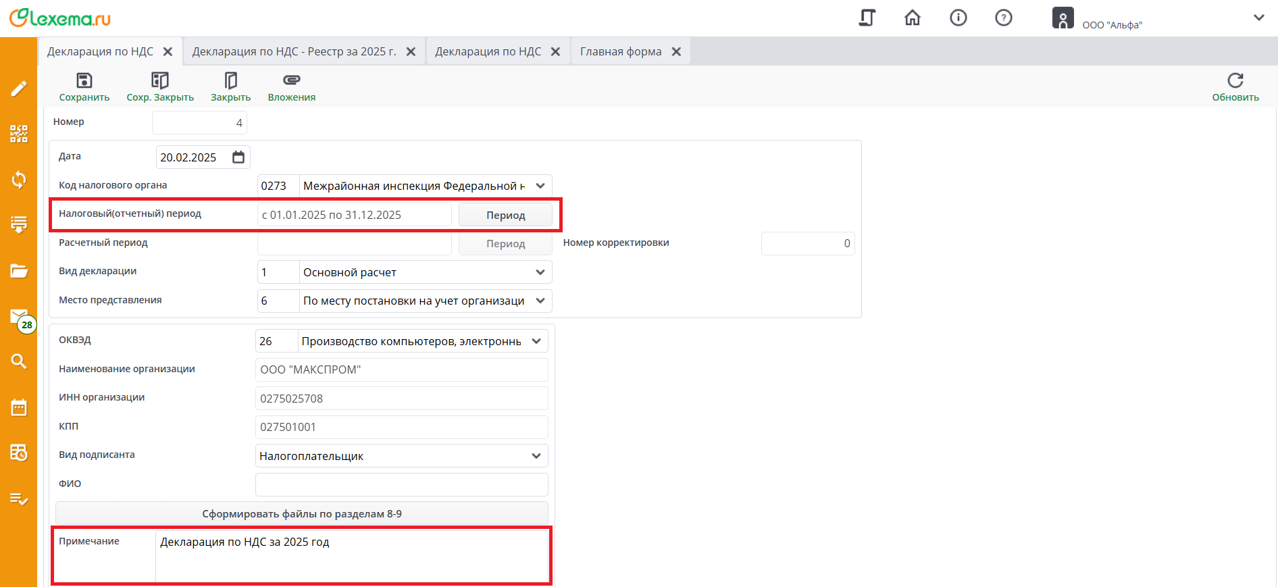Click Период button for Налоговый период
This screenshot has width=1278, height=587.
pos(505,215)
